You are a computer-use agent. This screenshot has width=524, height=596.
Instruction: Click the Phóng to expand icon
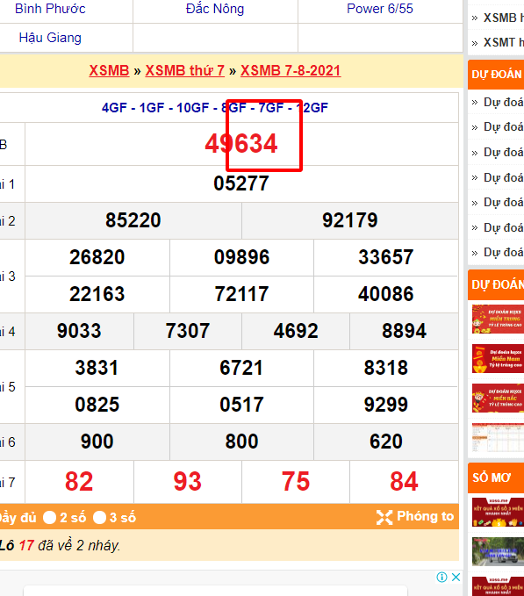(x=384, y=517)
